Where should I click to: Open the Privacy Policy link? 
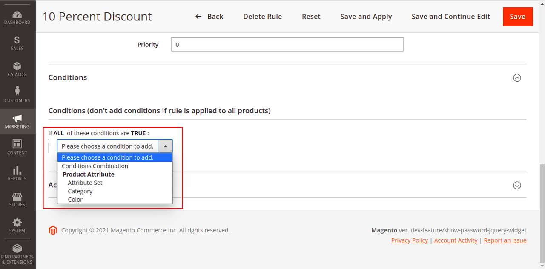click(410, 240)
